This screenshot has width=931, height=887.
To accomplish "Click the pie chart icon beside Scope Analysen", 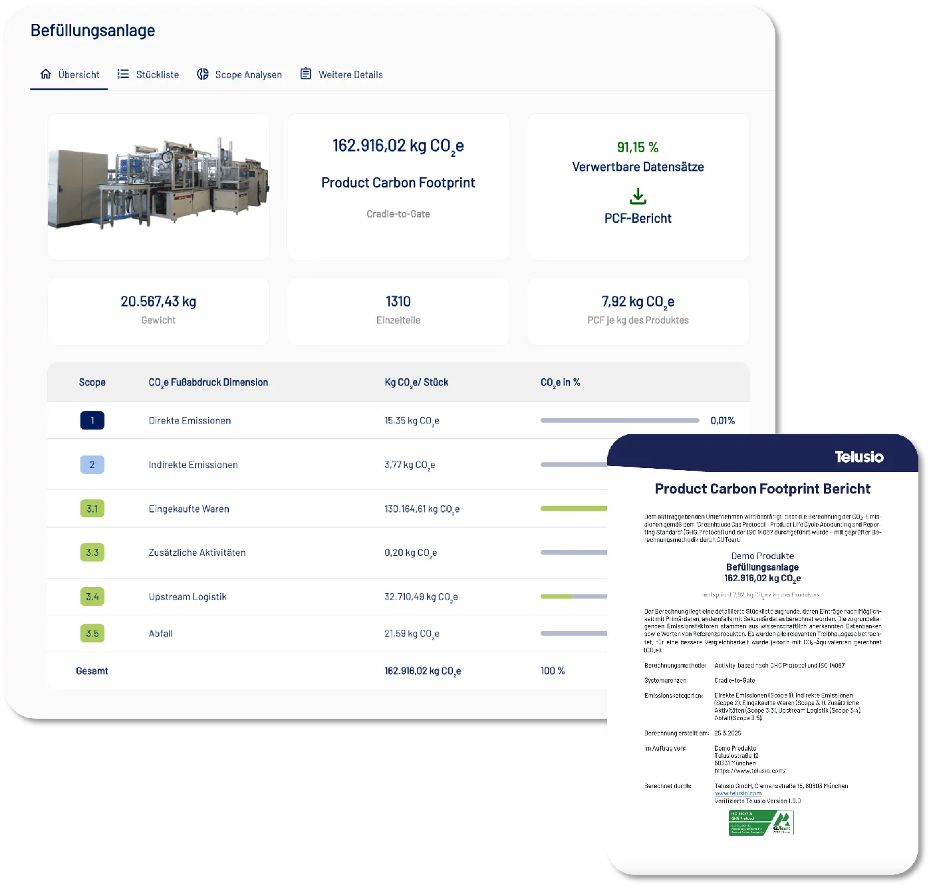I will click(203, 74).
